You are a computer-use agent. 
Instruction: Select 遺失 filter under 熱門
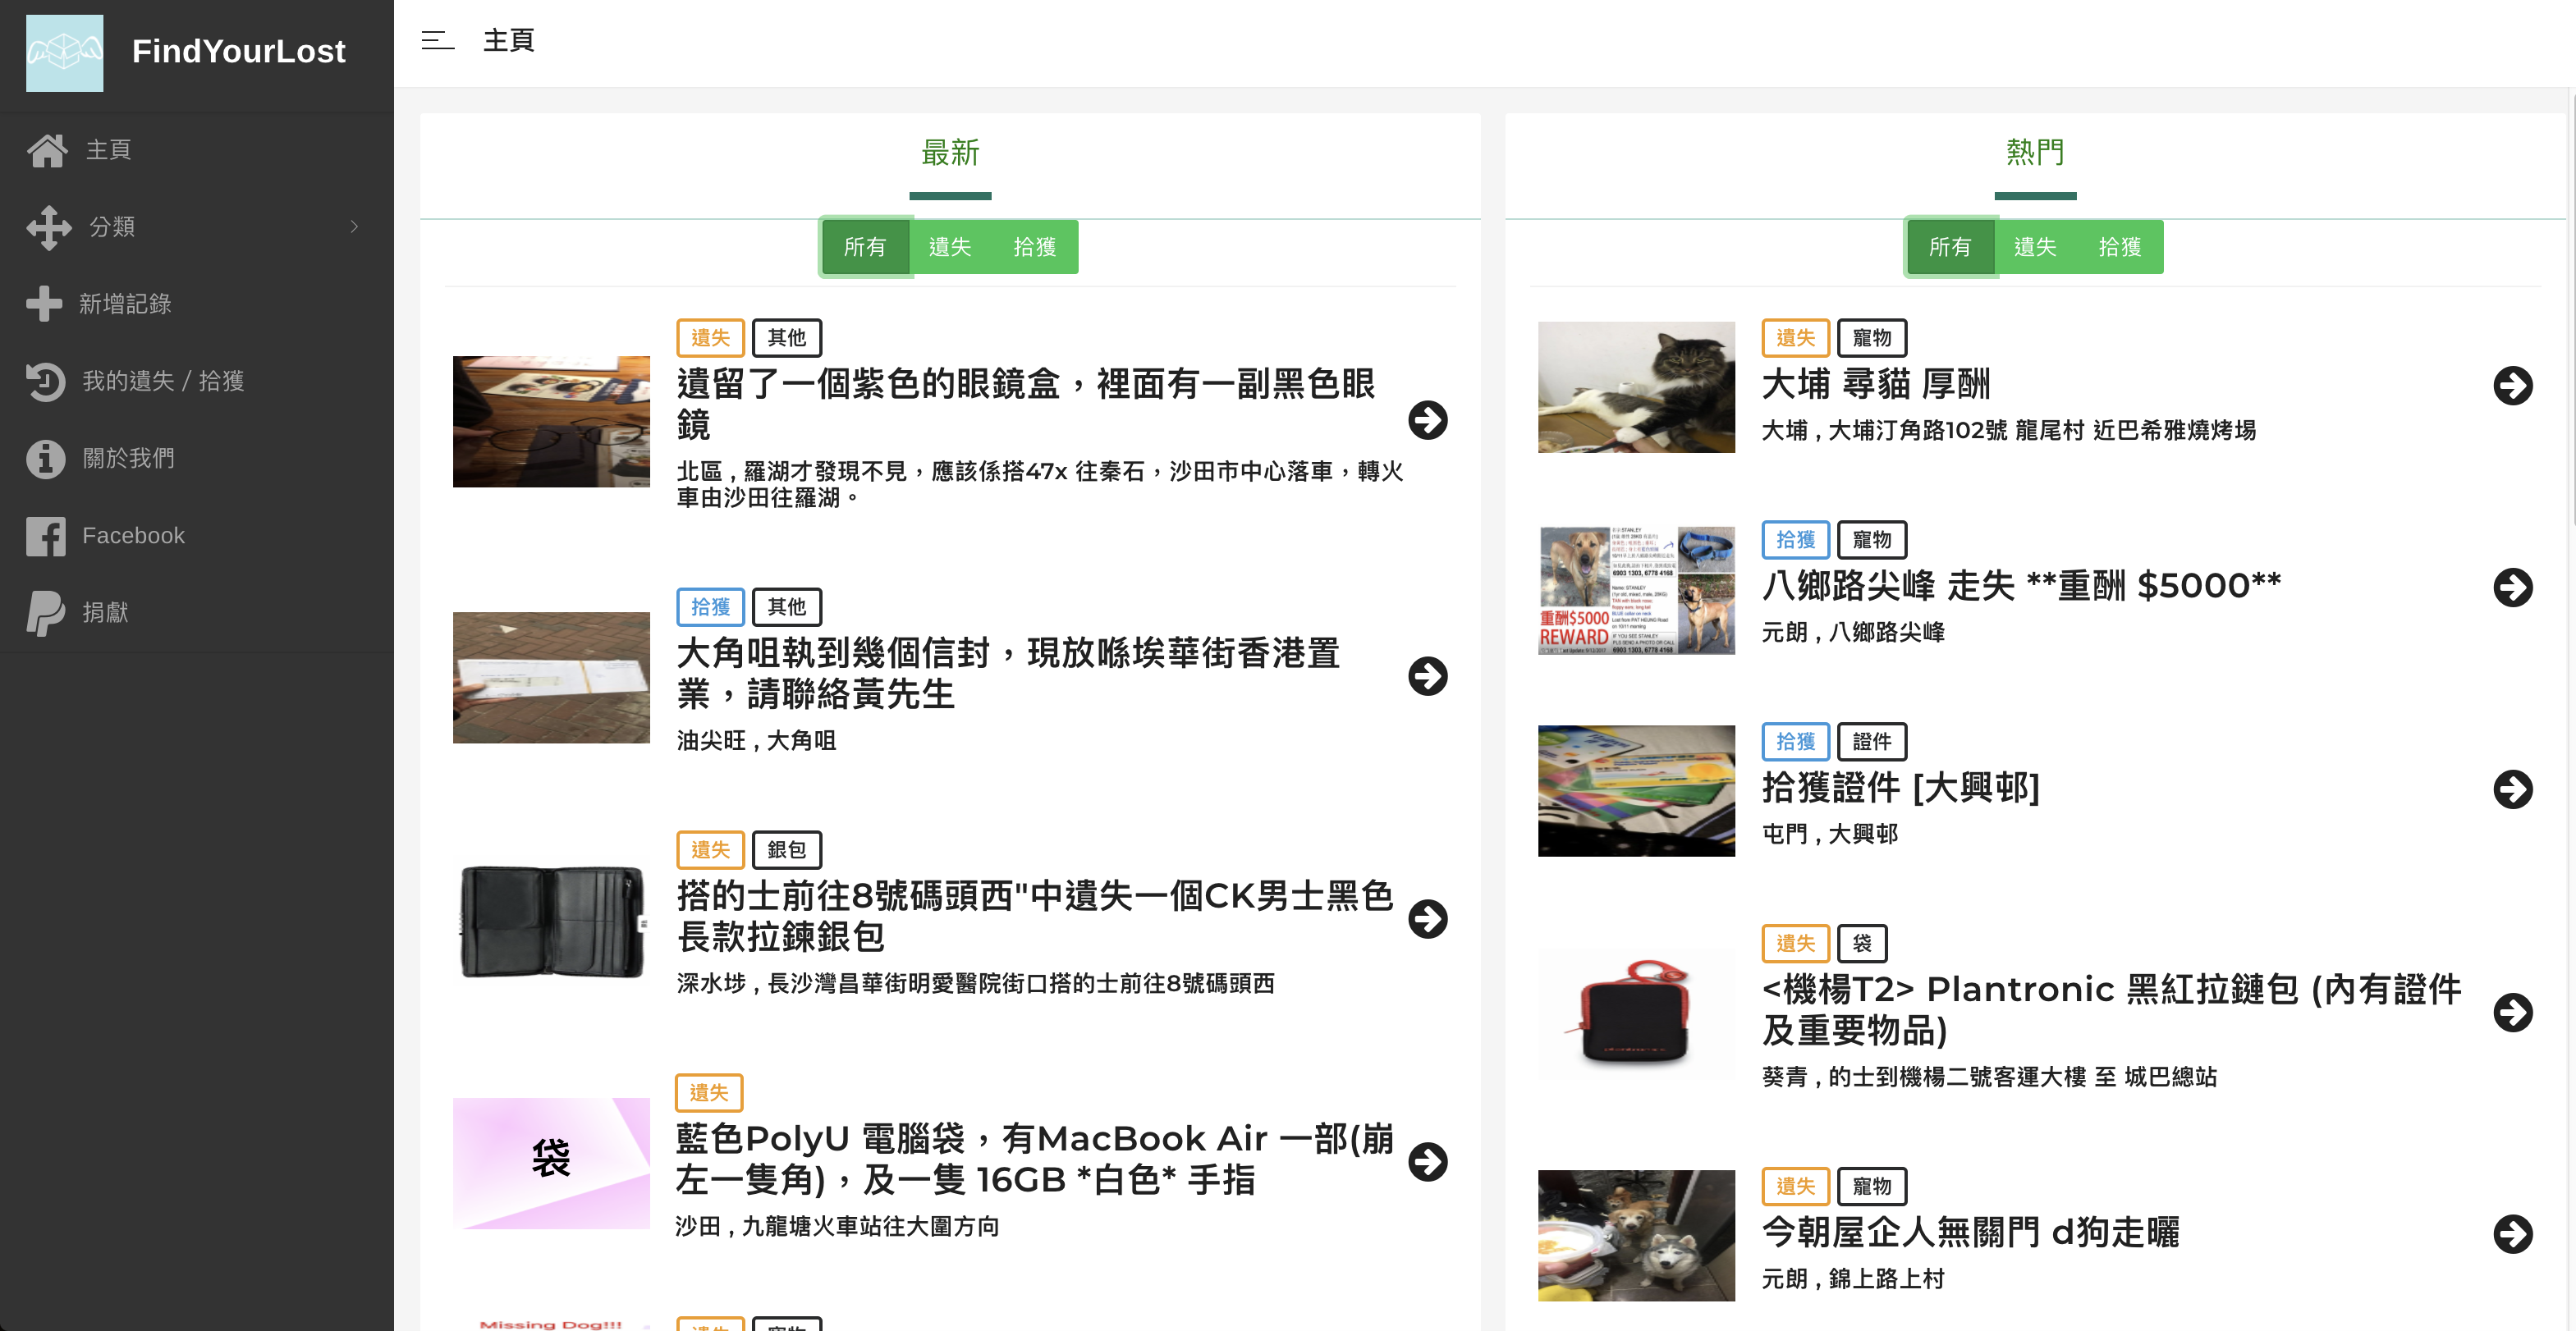click(2034, 247)
